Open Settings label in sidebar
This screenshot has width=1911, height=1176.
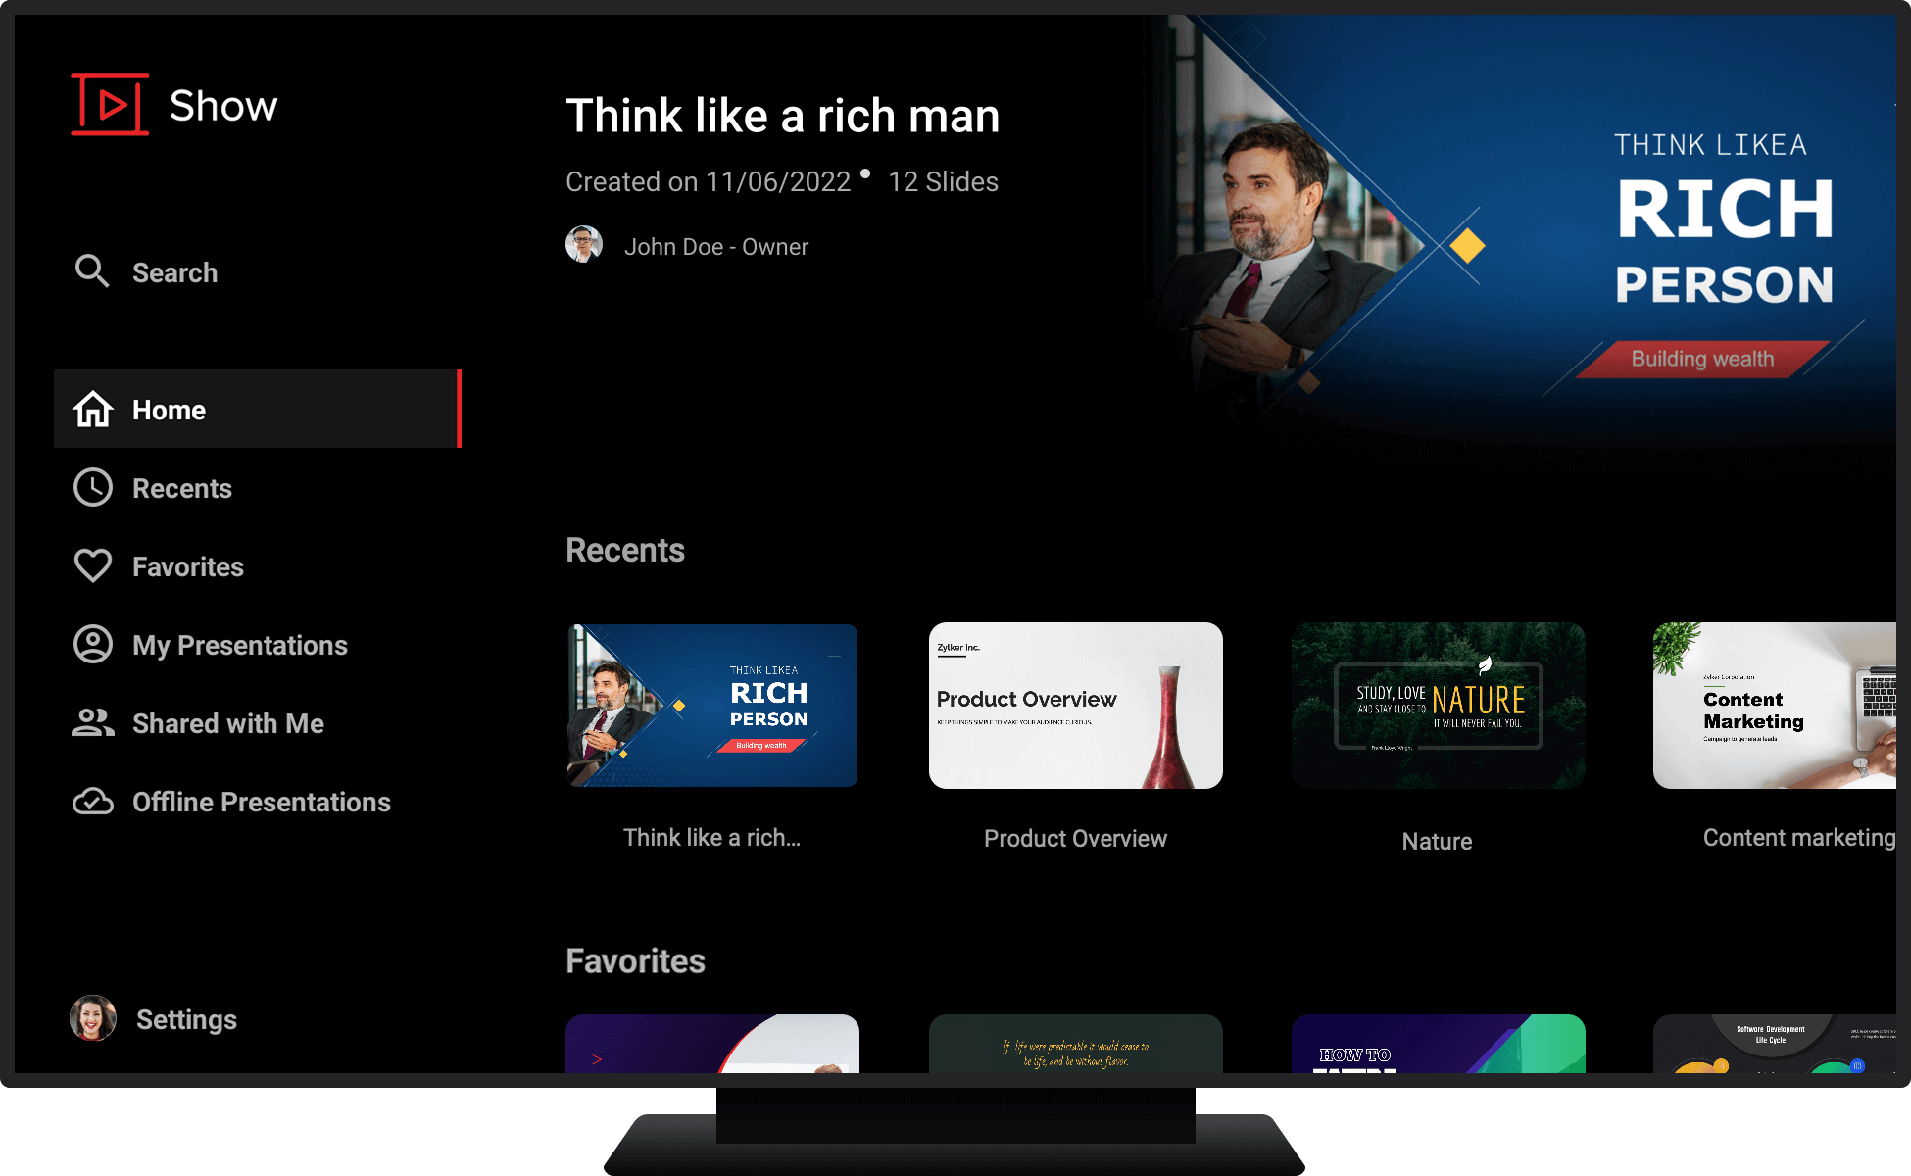[186, 1019]
